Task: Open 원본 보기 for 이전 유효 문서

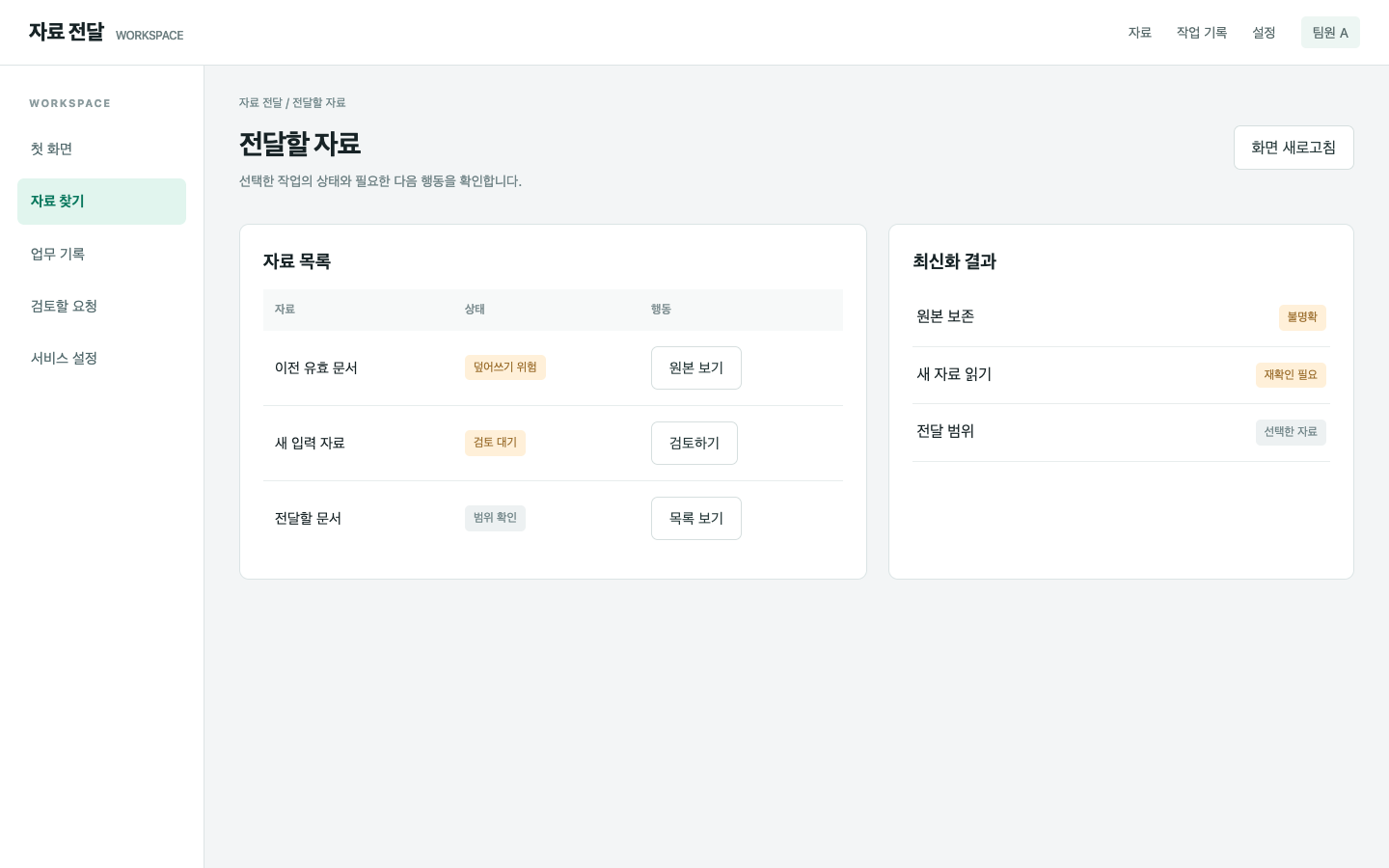Action: [x=696, y=367]
